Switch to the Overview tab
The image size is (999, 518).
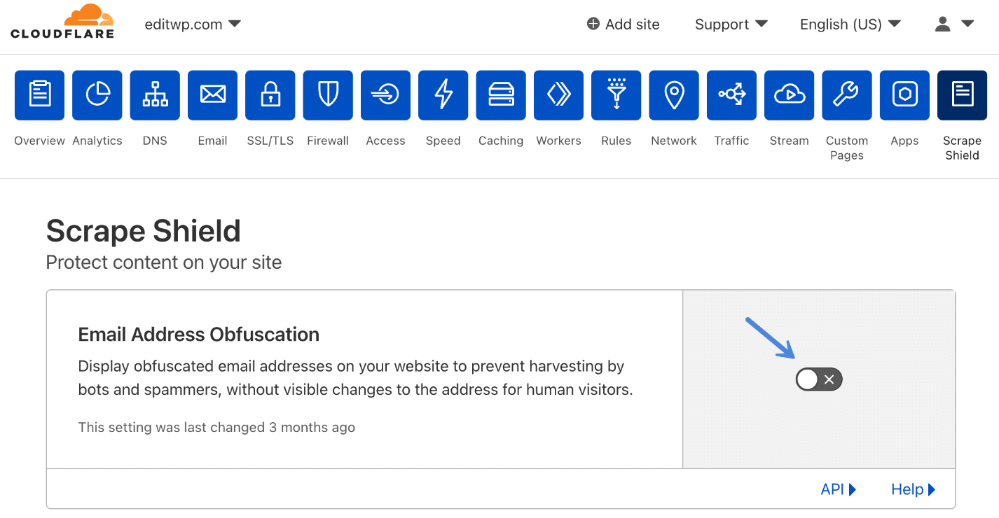point(39,94)
